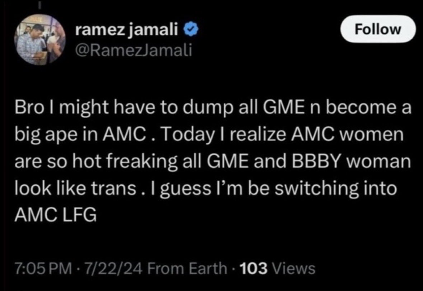Viewport: 423px width, 291px height.
Task: Click the 7:05 PM timestamp
Action: coord(43,268)
